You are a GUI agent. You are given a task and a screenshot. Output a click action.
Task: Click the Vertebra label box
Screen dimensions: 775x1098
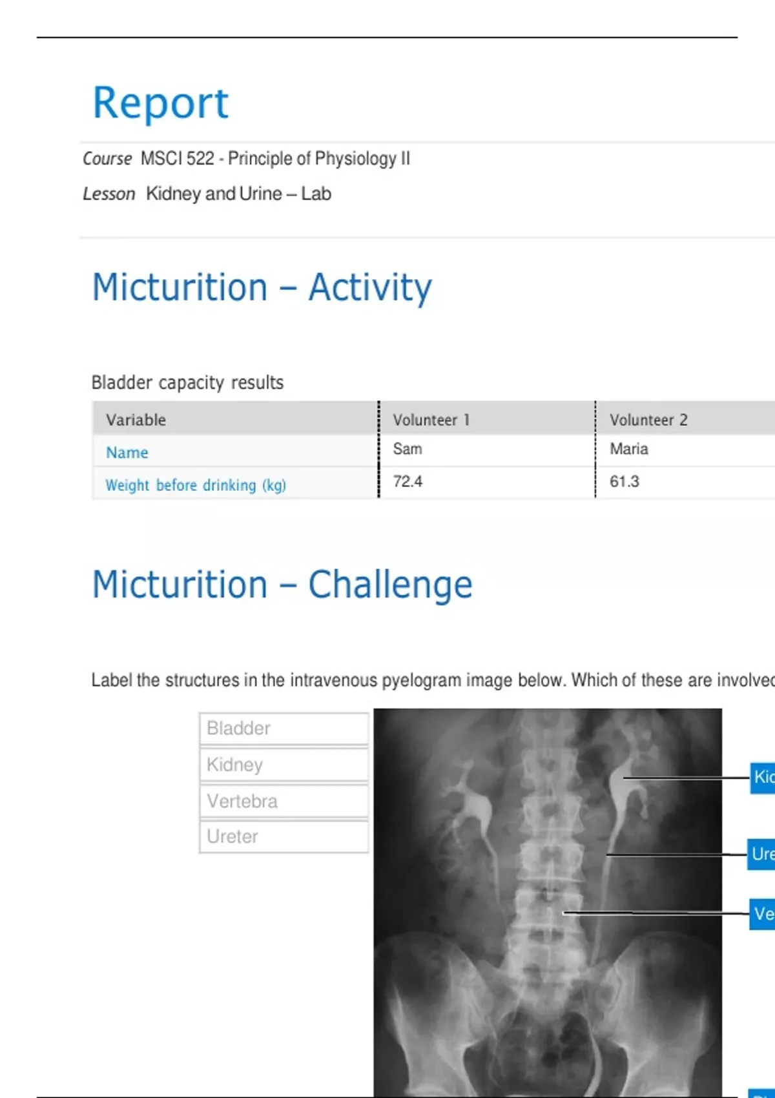[284, 801]
